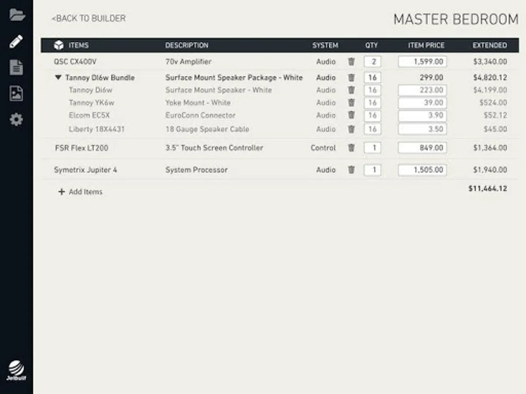Edit the quantity field for Elcom EC5X
The image size is (526, 394).
(372, 116)
